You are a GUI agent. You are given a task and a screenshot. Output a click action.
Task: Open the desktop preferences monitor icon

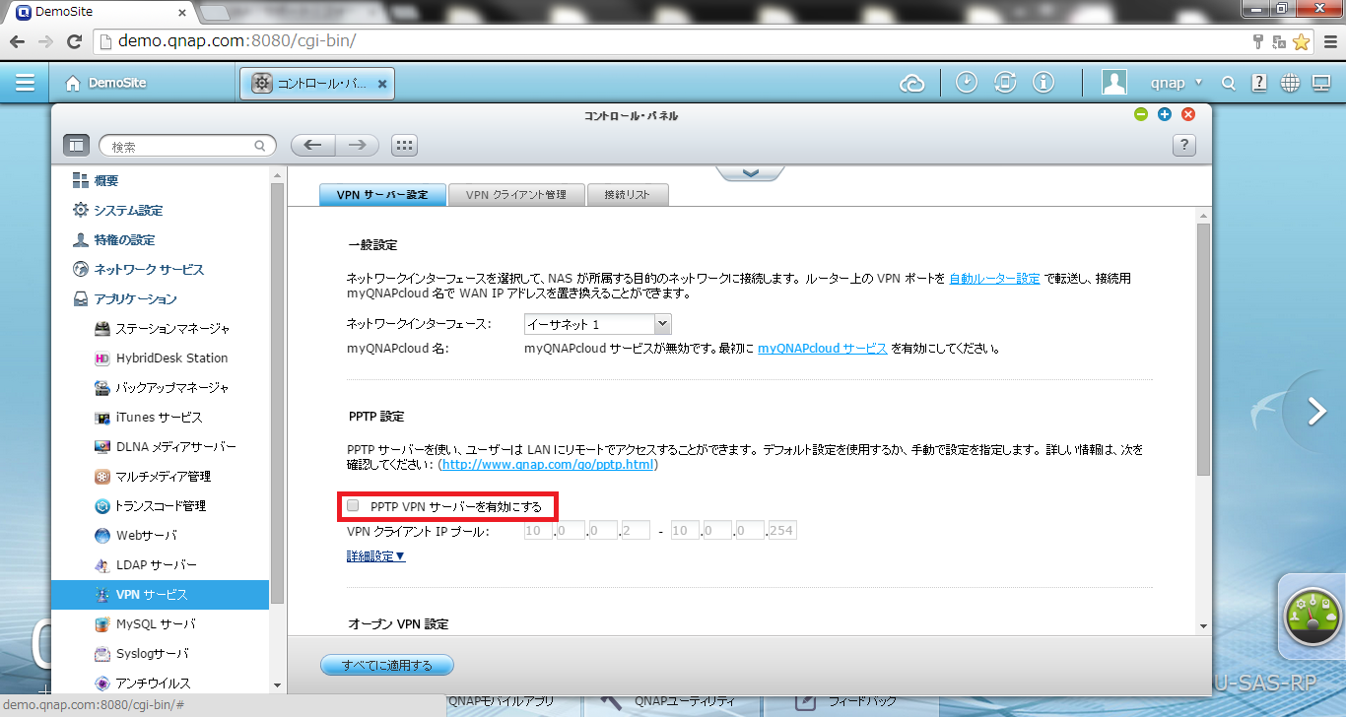[1321, 84]
